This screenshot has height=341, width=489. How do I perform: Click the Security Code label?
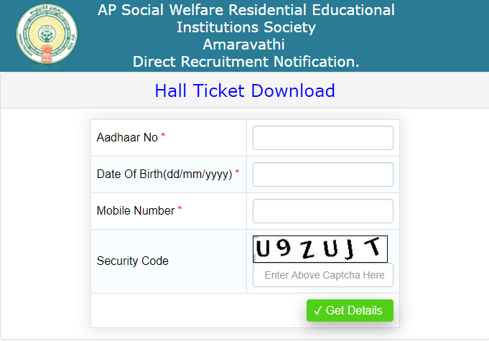coord(133,261)
